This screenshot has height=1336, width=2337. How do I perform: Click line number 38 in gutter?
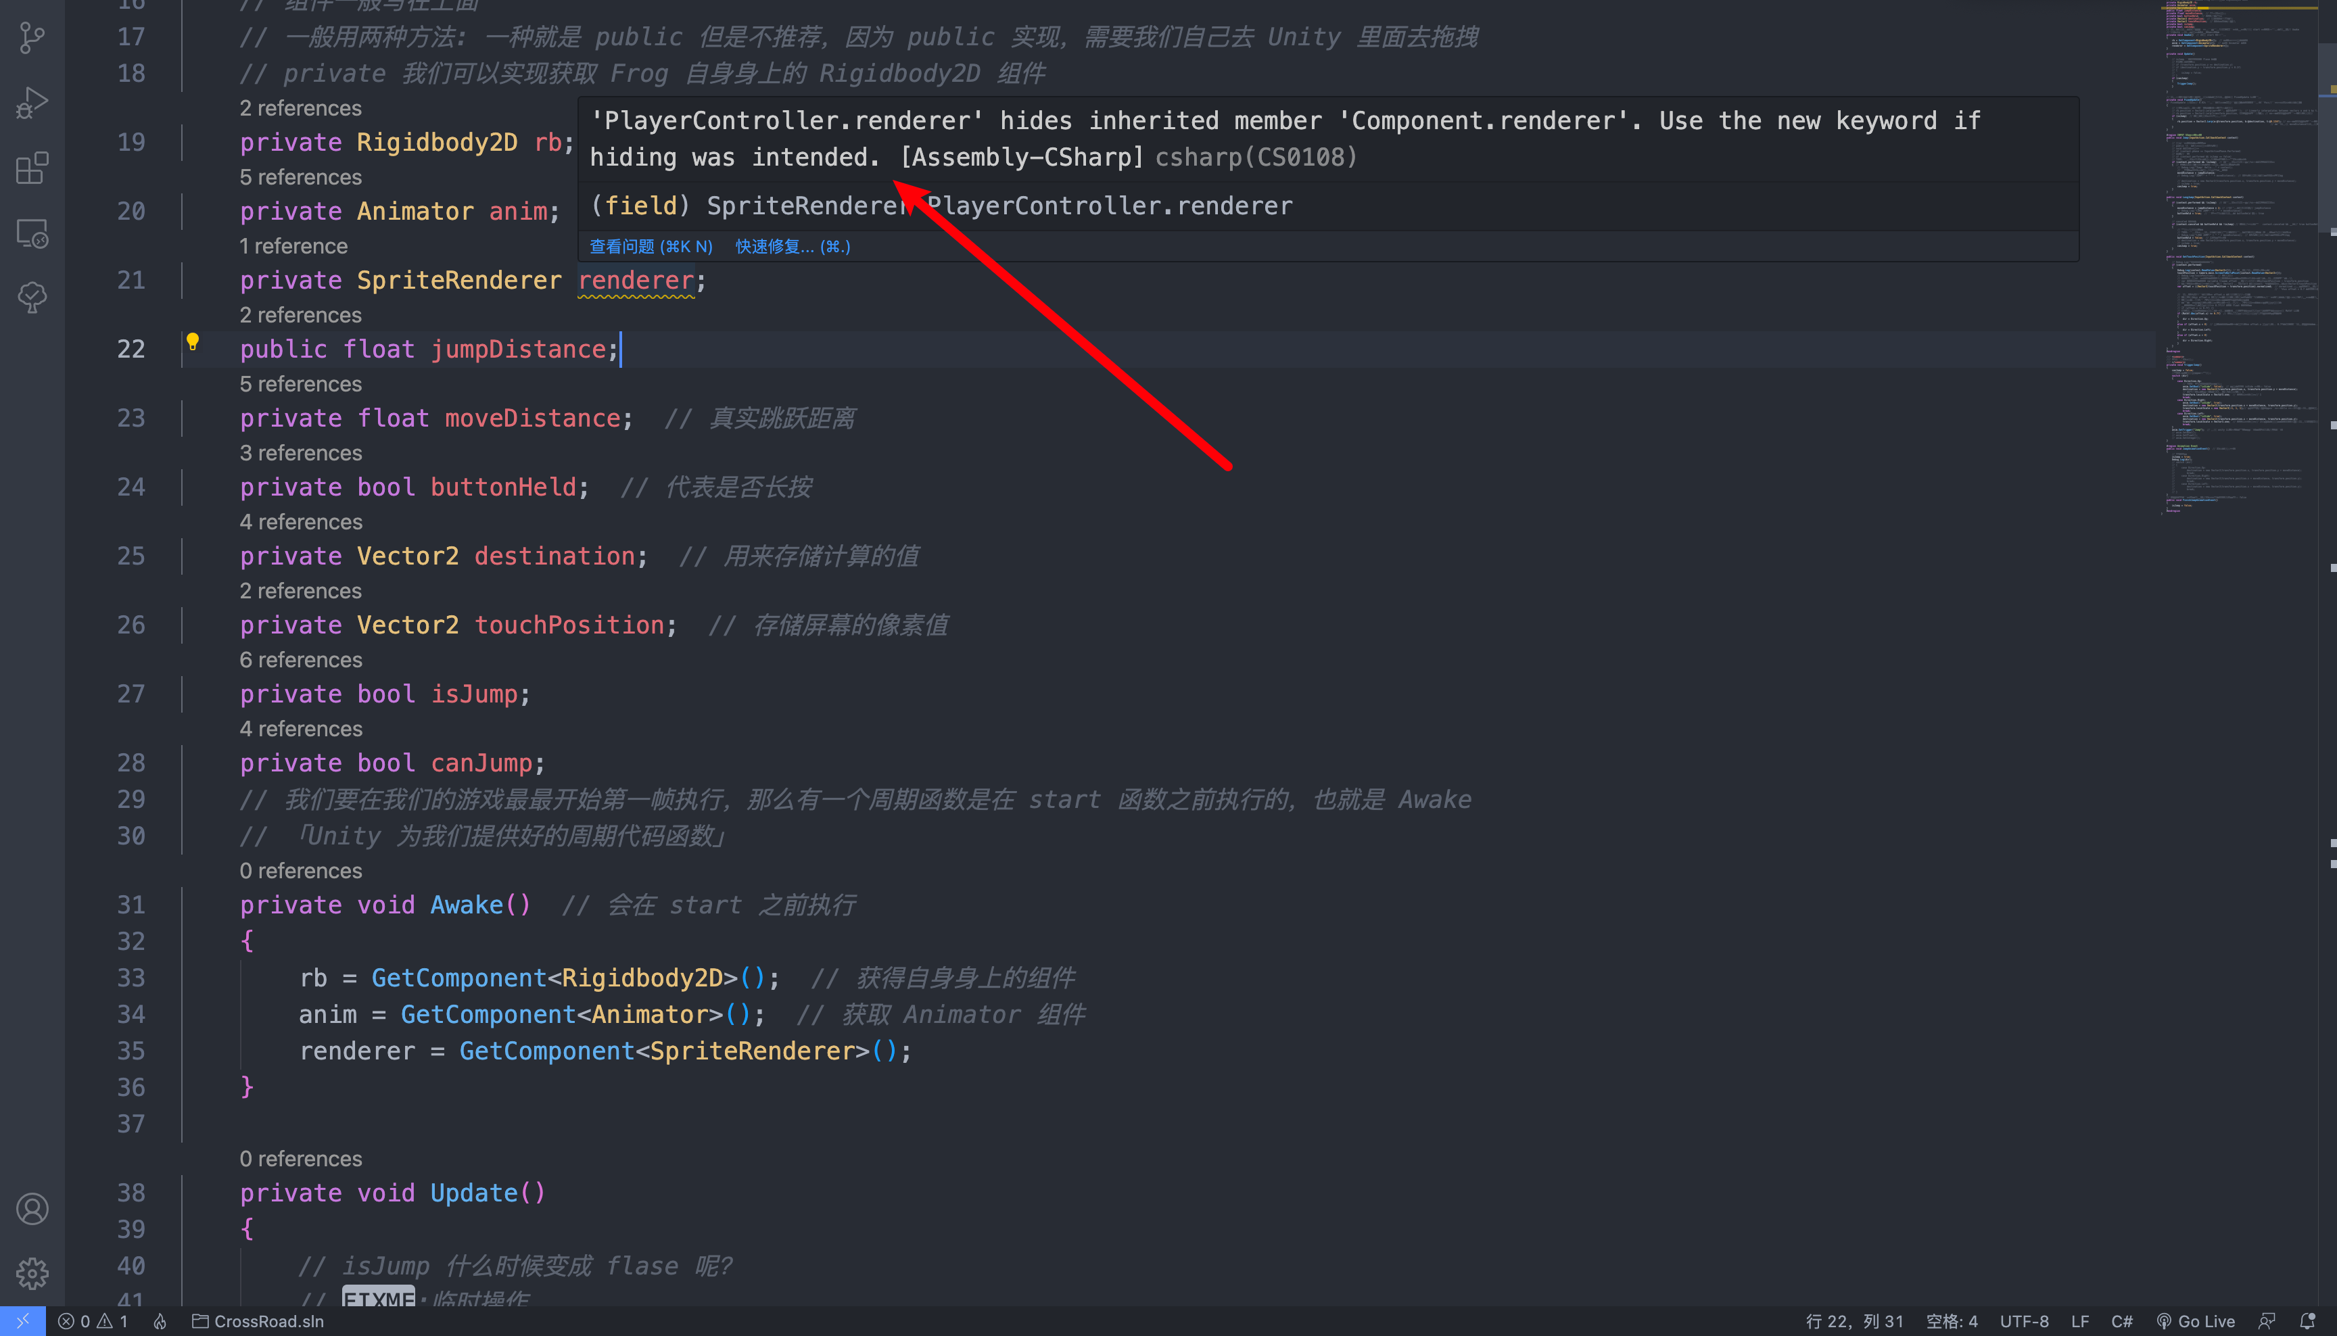pos(131,1194)
